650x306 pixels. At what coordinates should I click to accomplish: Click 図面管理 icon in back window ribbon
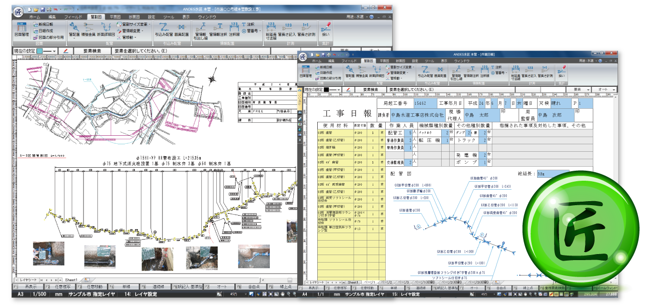22,30
